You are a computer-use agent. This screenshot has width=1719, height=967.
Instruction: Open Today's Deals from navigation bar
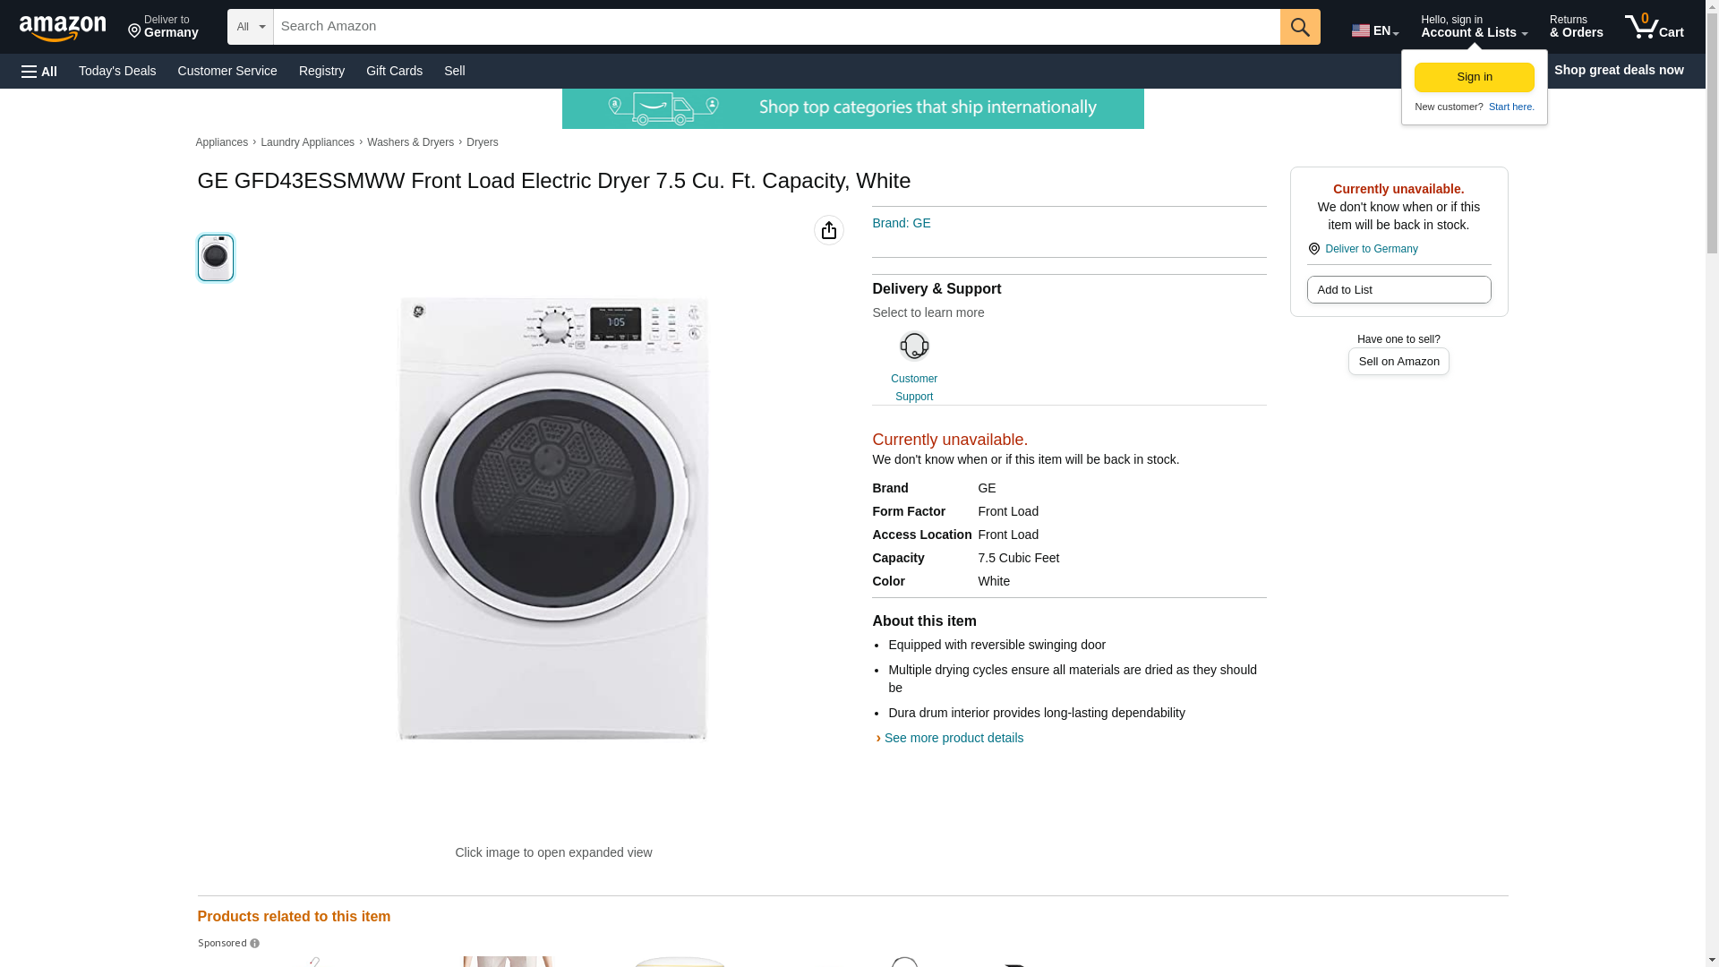[x=117, y=71]
